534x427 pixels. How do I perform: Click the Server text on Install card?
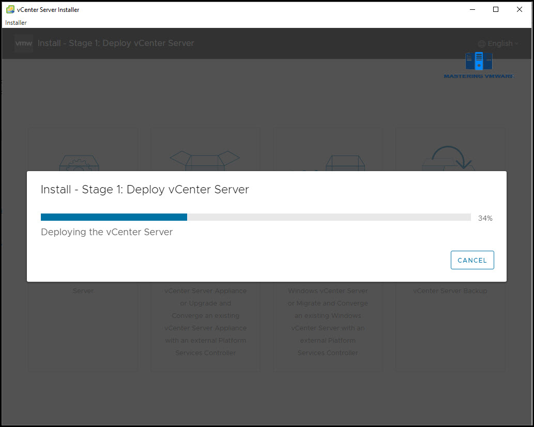pyautogui.click(x=83, y=291)
